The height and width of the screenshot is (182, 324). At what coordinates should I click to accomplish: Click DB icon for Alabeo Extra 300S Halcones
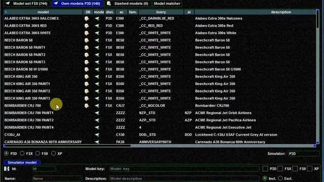click(x=87, y=19)
